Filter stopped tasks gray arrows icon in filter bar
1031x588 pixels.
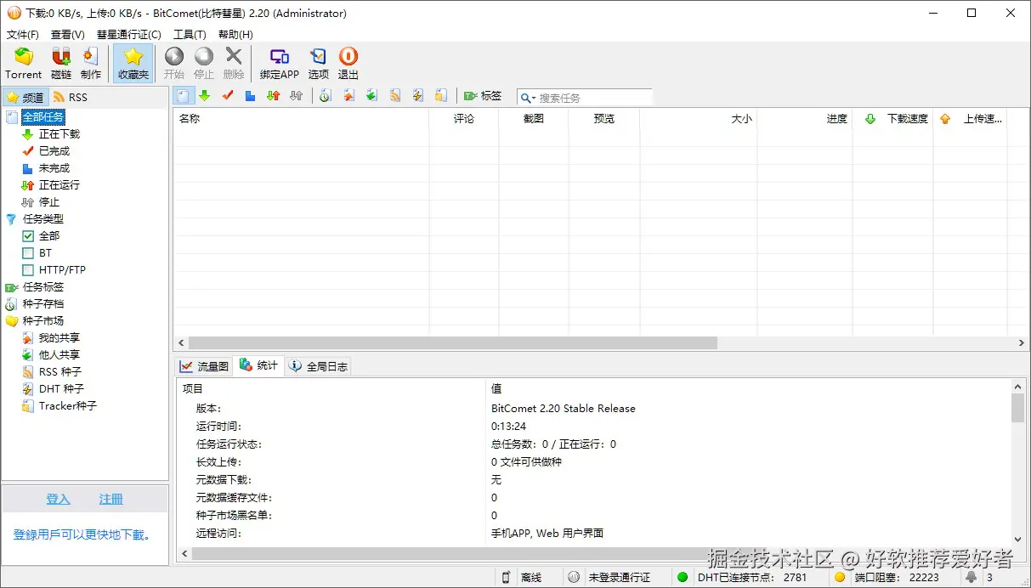(x=296, y=96)
